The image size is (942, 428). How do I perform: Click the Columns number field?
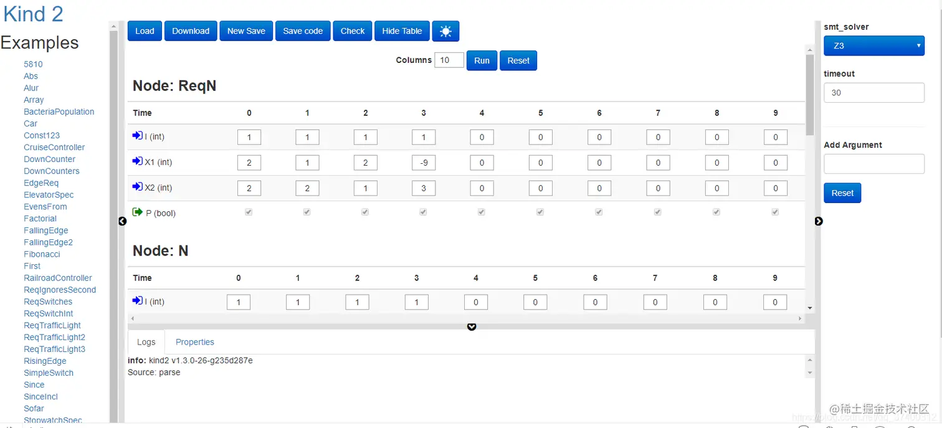pyautogui.click(x=449, y=60)
